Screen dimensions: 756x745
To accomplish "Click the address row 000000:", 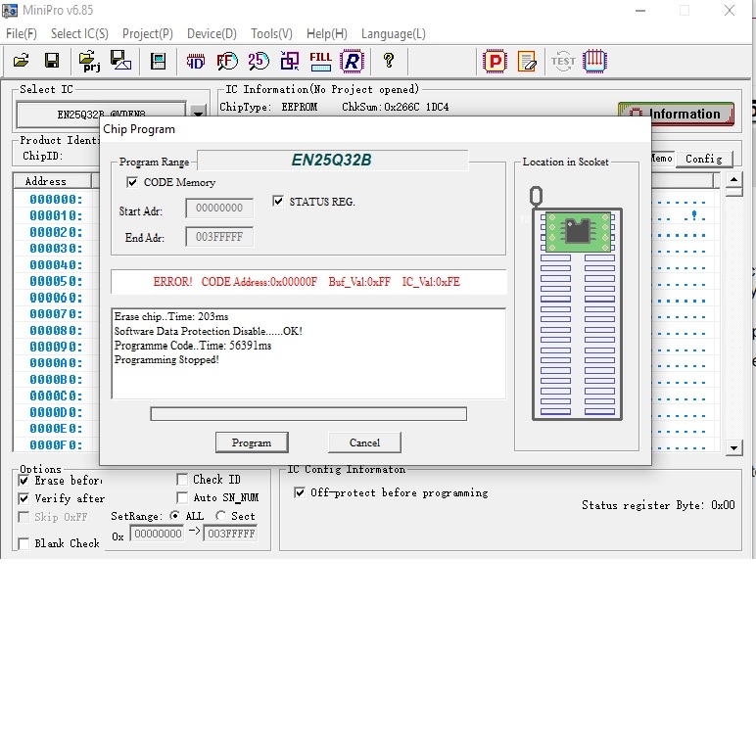I will (x=56, y=199).
